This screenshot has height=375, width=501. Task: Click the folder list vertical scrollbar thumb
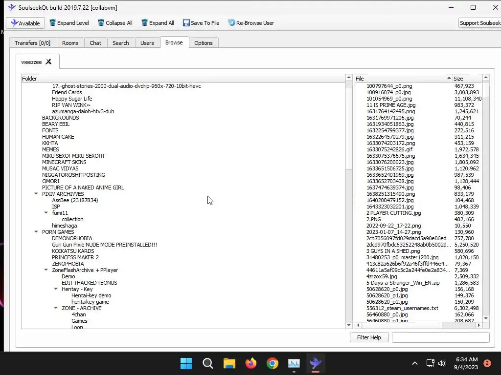tap(348, 128)
